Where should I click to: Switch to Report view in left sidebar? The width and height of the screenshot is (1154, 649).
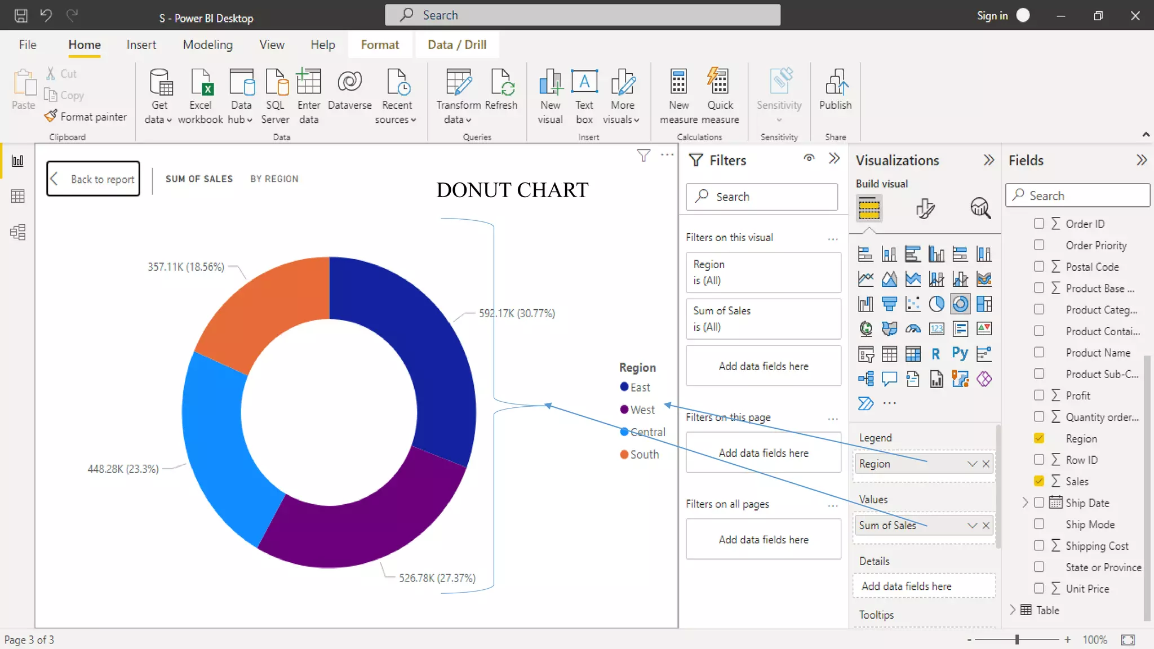pyautogui.click(x=17, y=161)
